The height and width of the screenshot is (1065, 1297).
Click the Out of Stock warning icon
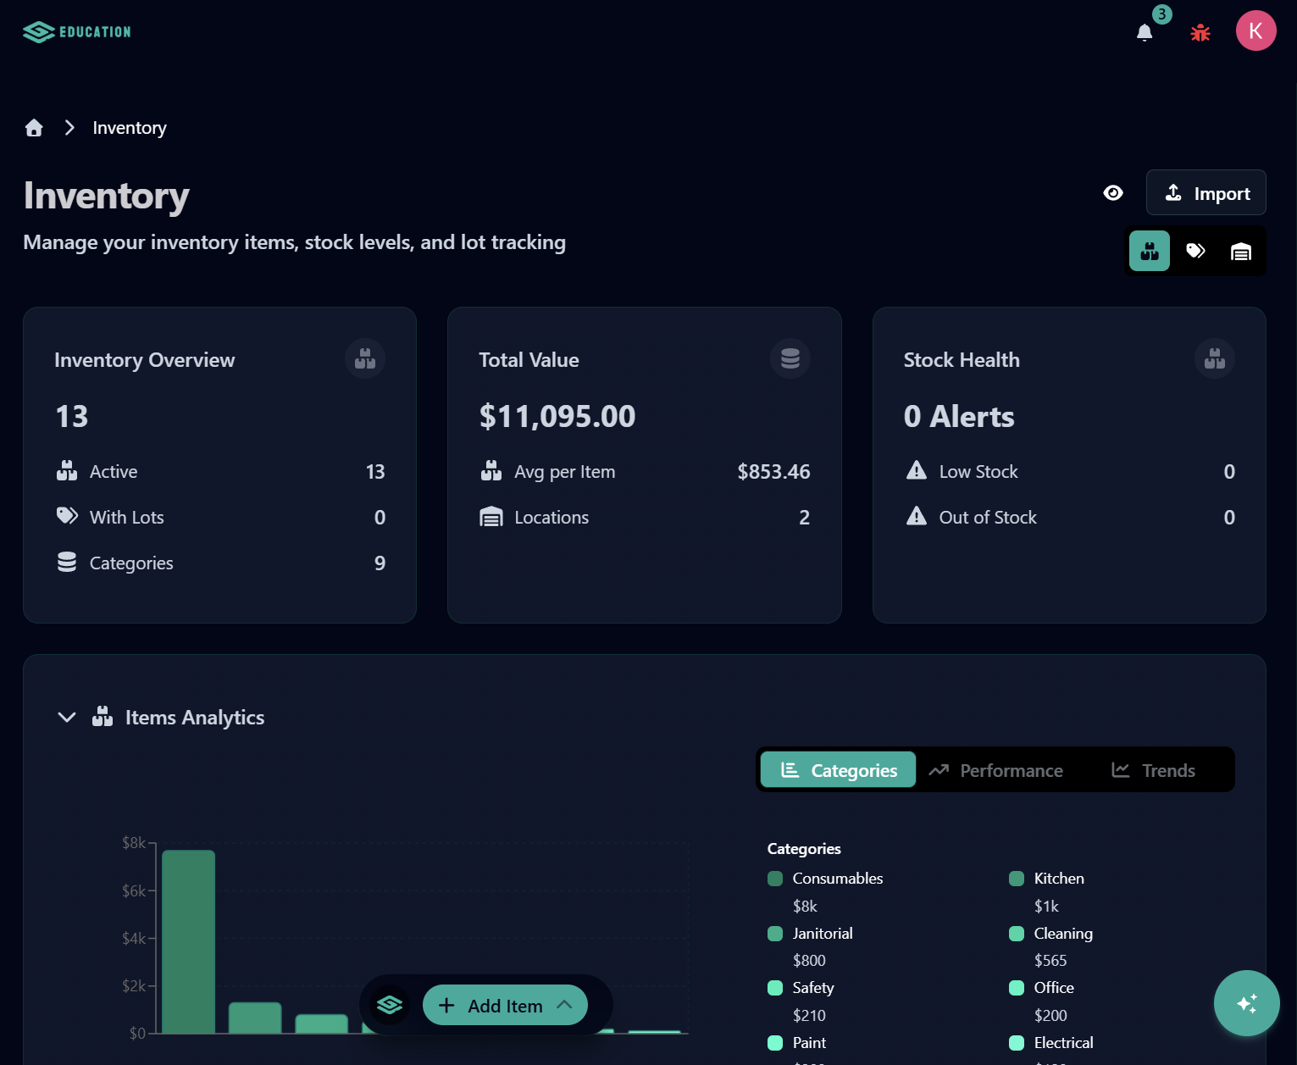(917, 516)
